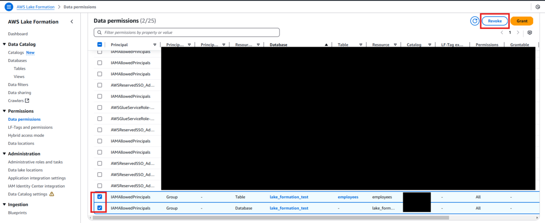Open the info panel icon at top right

538,7
